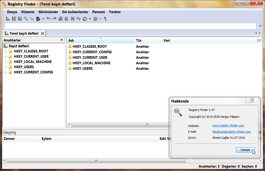
Task: Open the Pencere menu
Action: click(x=99, y=12)
